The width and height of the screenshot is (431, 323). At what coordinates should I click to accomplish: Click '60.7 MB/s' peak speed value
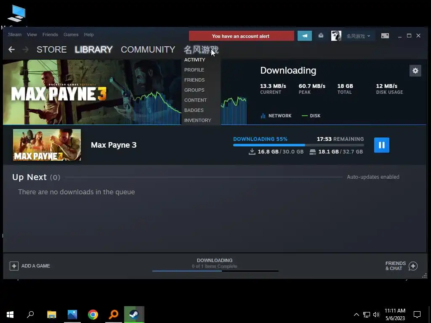(312, 86)
